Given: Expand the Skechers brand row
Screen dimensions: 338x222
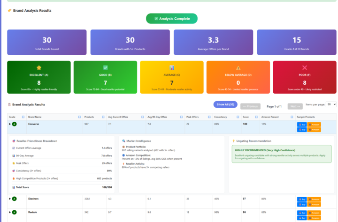Looking at the screenshot, I should point(10,199).
